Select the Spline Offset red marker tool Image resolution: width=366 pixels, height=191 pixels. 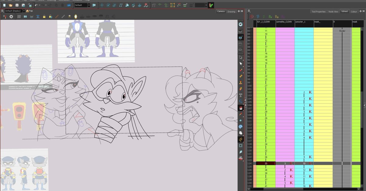click(146, 5)
